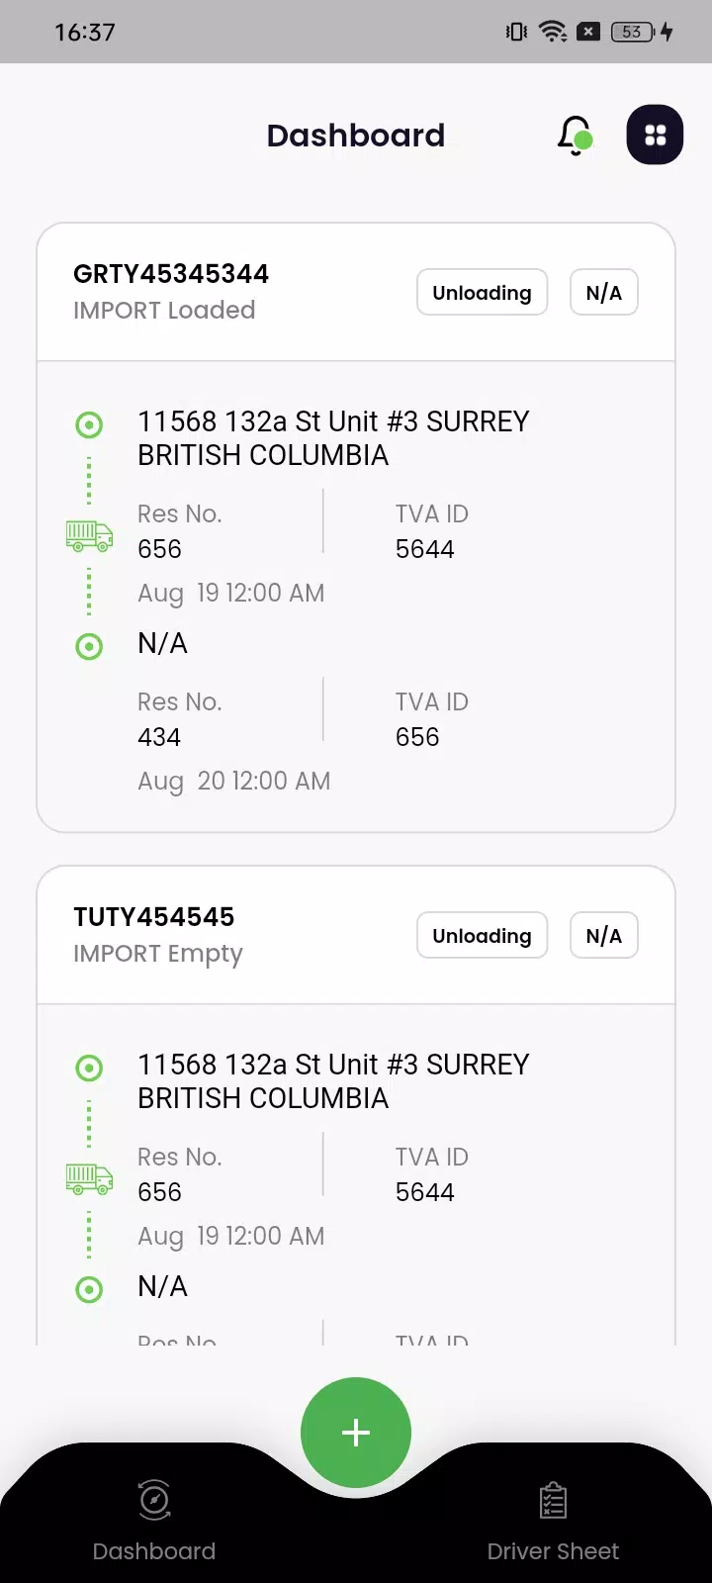
Task: Tap Unloading status on GRTY45345344
Action: coord(482,293)
